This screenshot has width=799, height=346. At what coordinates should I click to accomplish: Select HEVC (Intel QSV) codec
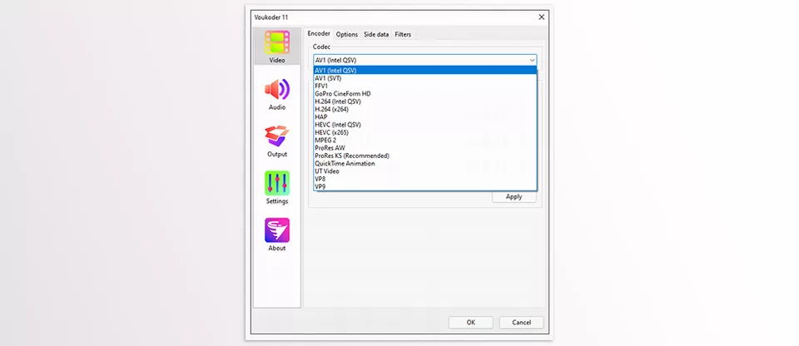[425, 125]
